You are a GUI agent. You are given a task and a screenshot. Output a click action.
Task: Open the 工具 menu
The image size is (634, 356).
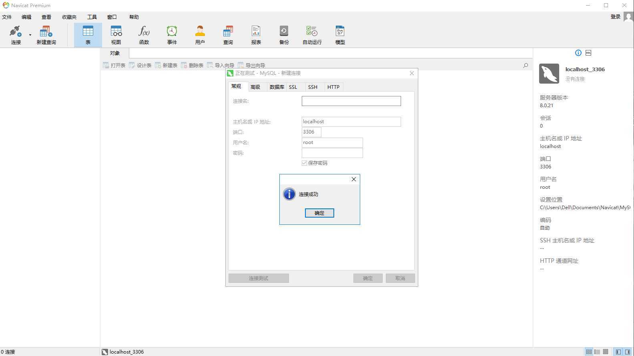click(92, 17)
